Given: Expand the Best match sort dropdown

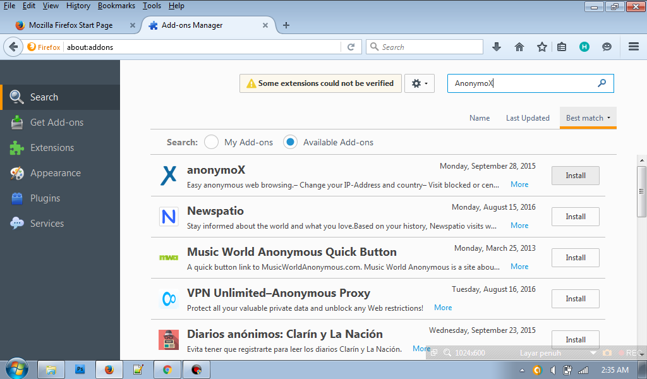Looking at the screenshot, I should [588, 118].
